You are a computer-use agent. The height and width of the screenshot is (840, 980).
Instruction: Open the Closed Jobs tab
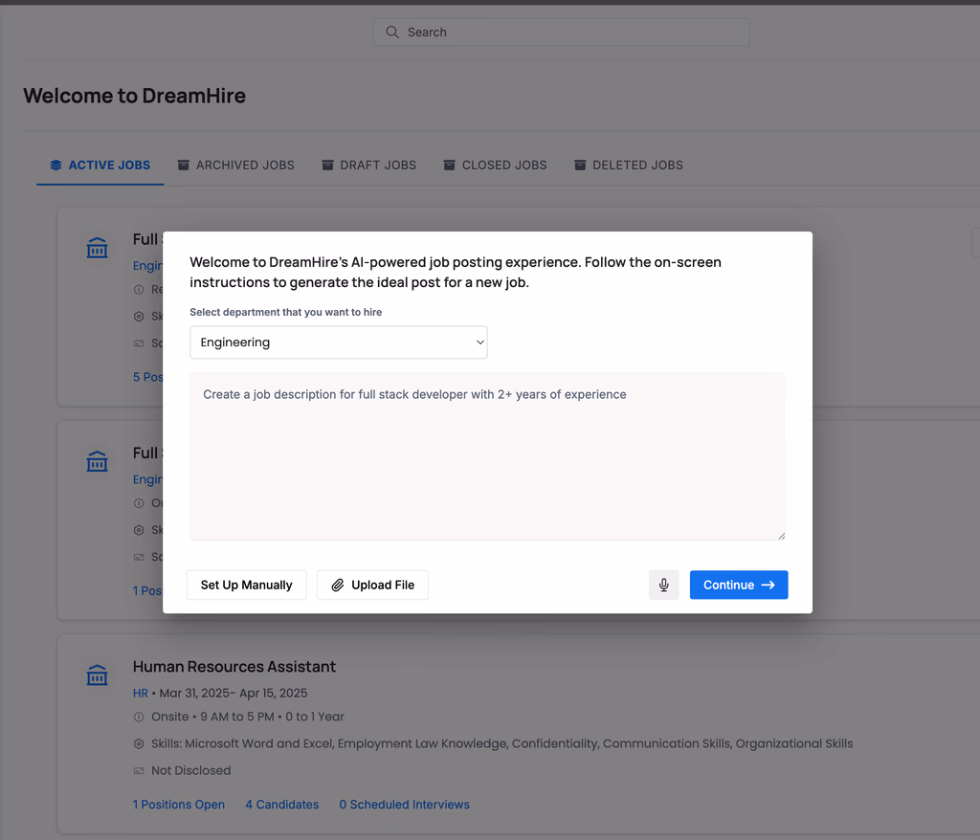click(x=495, y=165)
